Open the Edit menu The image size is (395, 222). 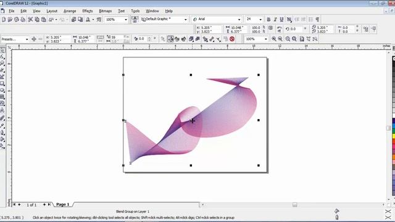(x=23, y=11)
